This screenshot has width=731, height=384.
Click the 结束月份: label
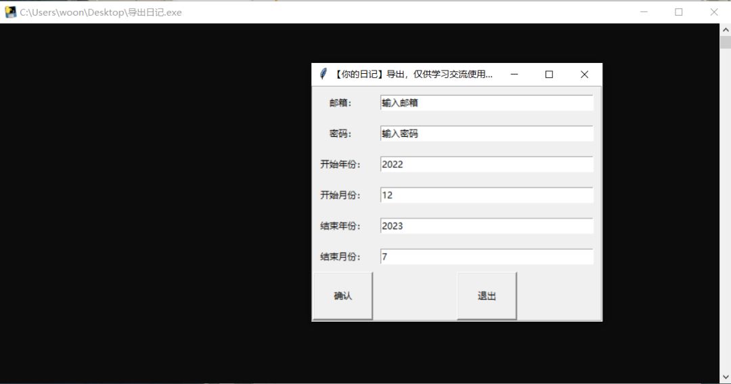[x=340, y=257]
